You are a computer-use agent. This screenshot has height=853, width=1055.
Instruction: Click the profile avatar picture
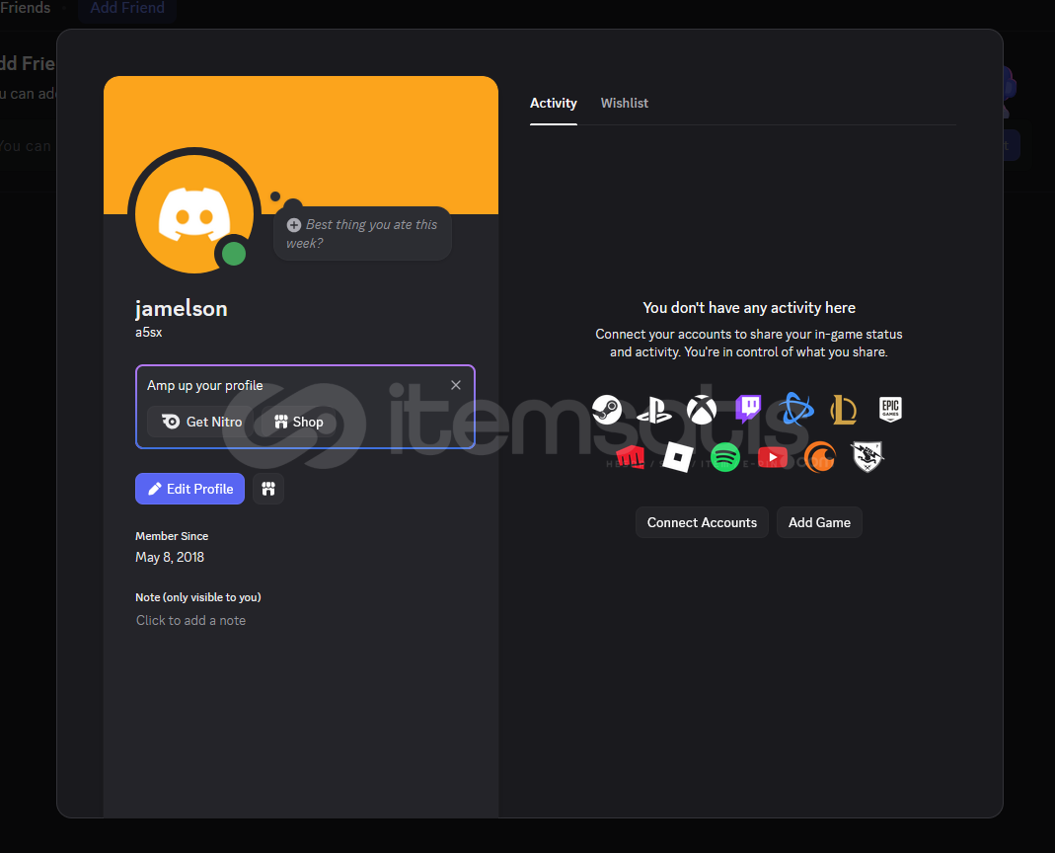tap(194, 214)
